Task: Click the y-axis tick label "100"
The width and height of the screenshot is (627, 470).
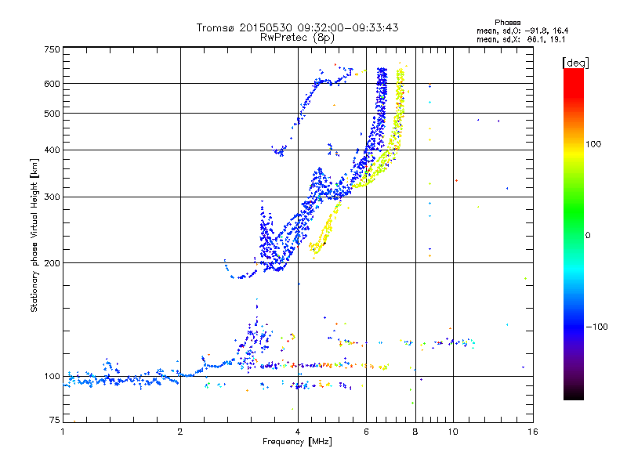Action: pos(52,377)
